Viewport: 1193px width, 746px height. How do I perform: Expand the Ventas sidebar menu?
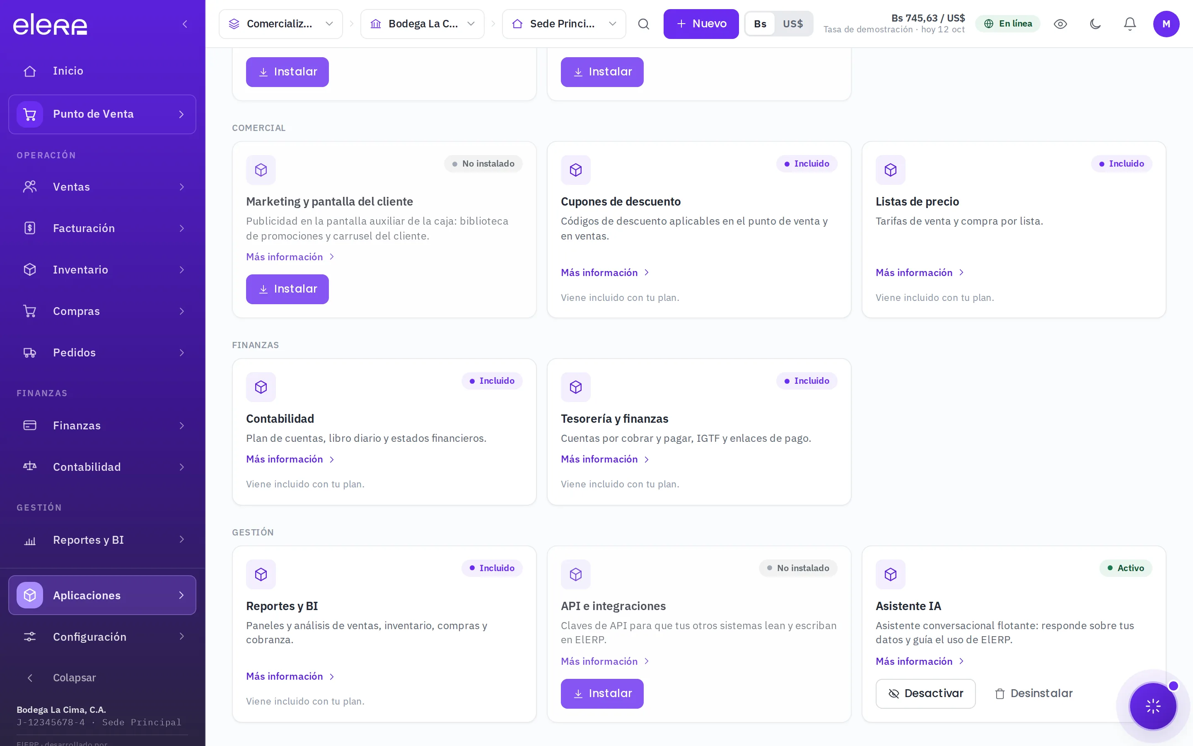pyautogui.click(x=102, y=187)
